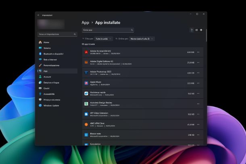This screenshot has height=164, width=246.
Task: Click the Apple Music app icon
Action: (x=86, y=83)
